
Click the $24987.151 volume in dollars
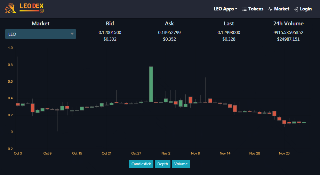pyautogui.click(x=288, y=39)
